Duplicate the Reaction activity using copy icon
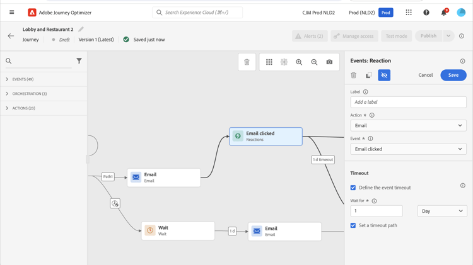This screenshot has height=265, width=473. 368,76
